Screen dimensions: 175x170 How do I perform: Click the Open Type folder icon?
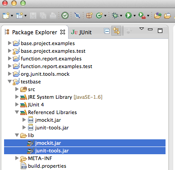pos(158,15)
